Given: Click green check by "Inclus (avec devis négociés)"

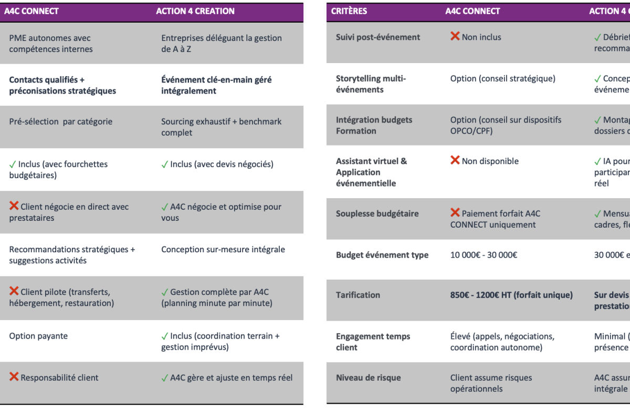Looking at the screenshot, I should [x=165, y=165].
